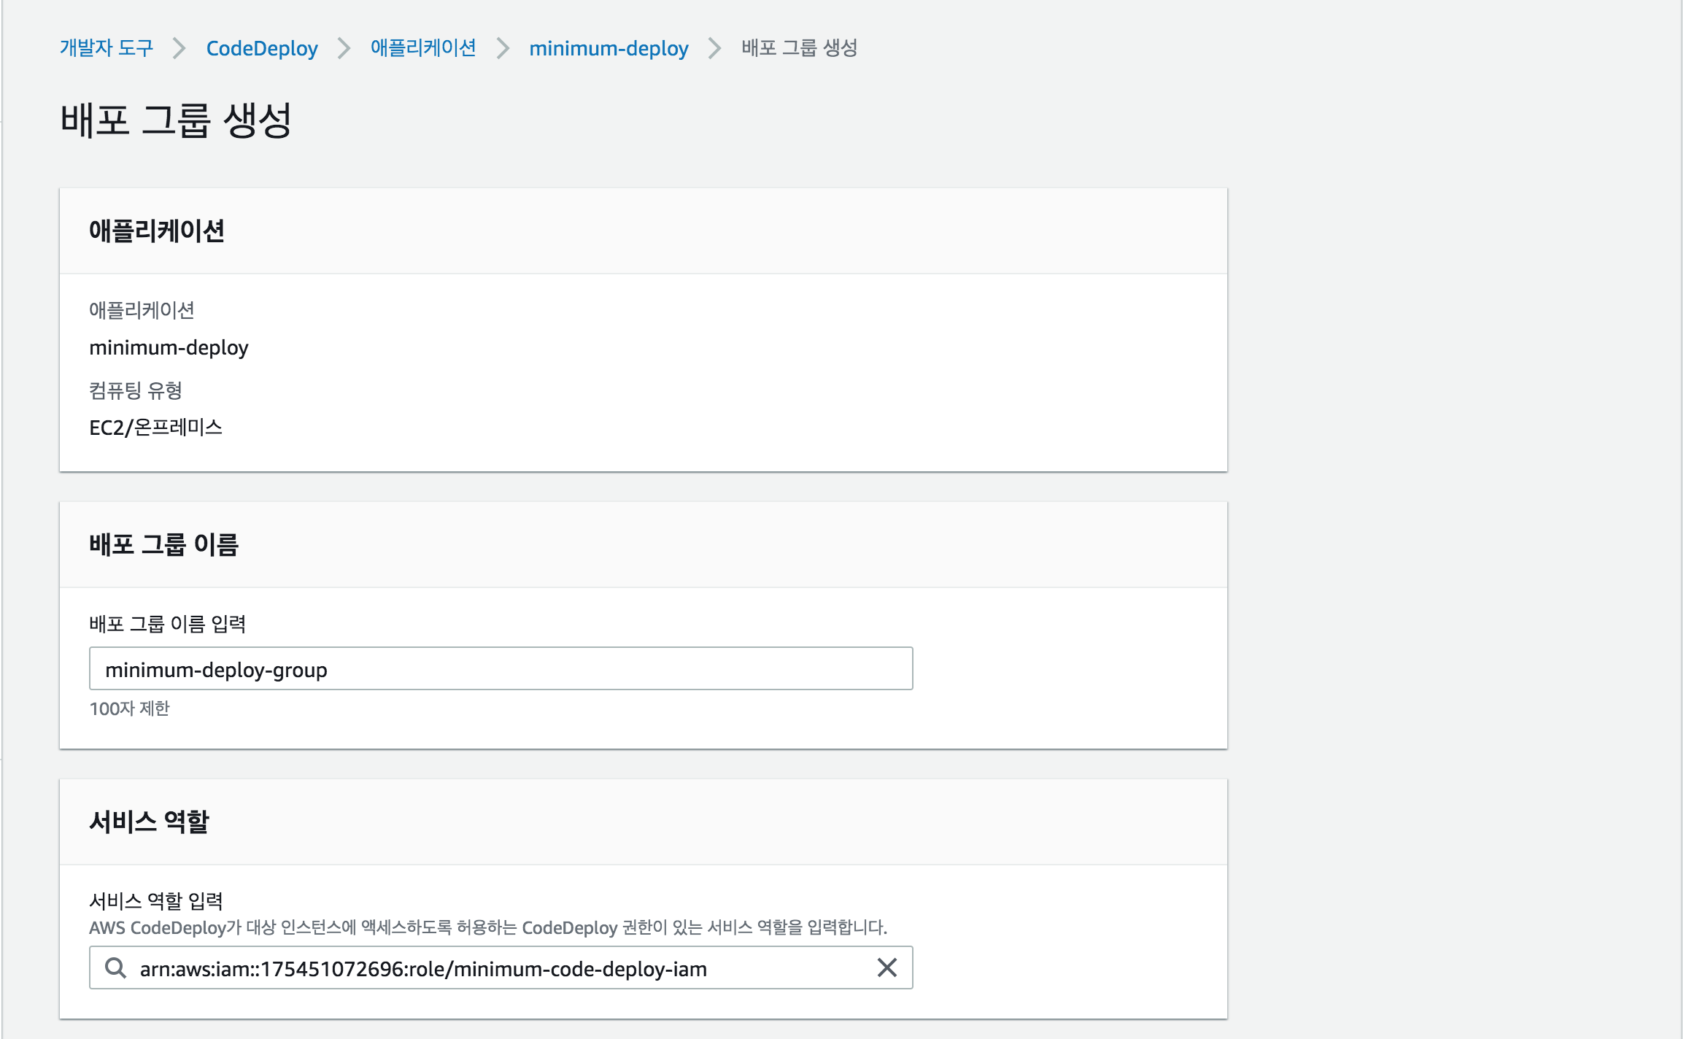
Task: Focus the minimum-deploy-group name input field
Action: 501,669
